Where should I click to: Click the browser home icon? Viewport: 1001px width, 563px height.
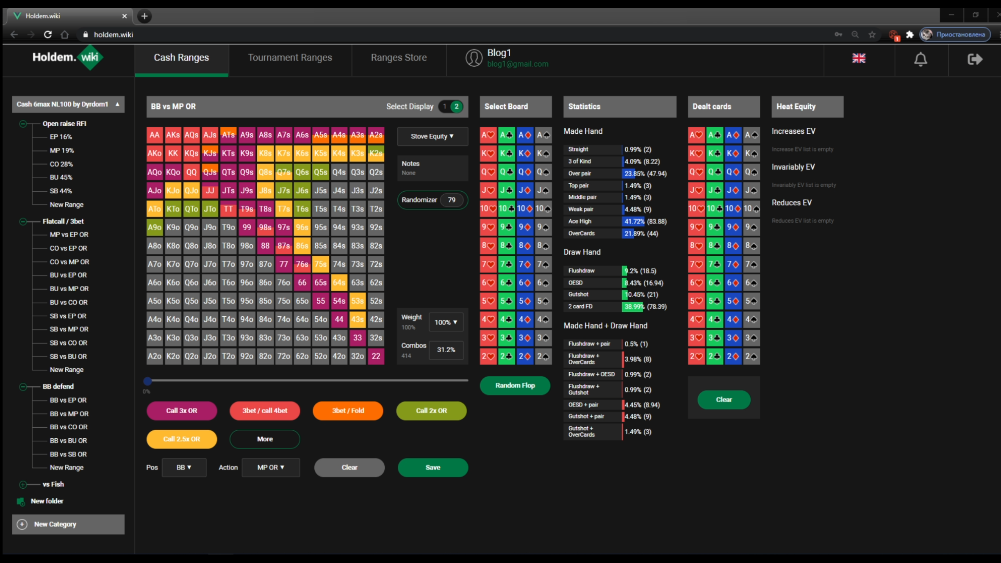(65, 34)
